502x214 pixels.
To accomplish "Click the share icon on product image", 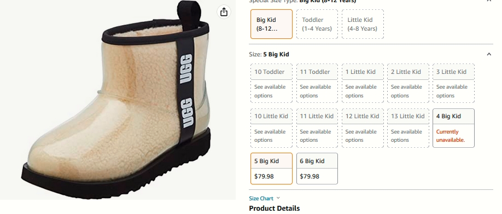I will pos(224,12).
